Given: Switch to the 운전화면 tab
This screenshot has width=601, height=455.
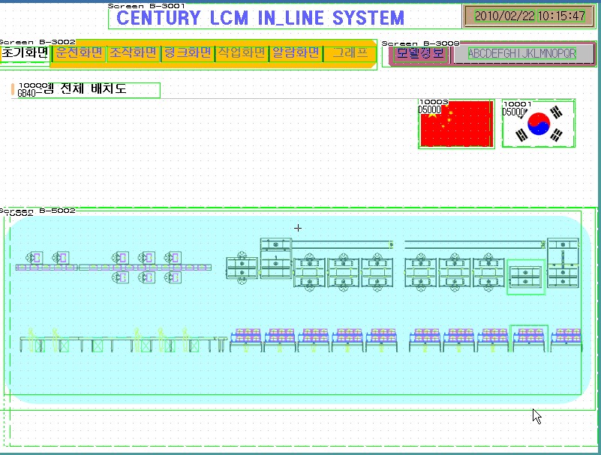Looking at the screenshot, I should [x=79, y=53].
